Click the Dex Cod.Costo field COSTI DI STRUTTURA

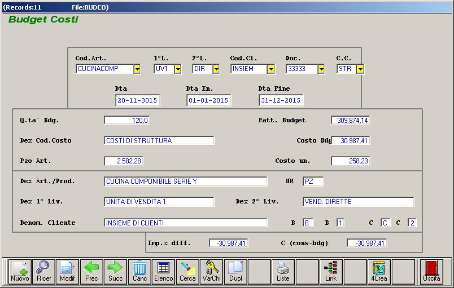pyautogui.click(x=159, y=141)
